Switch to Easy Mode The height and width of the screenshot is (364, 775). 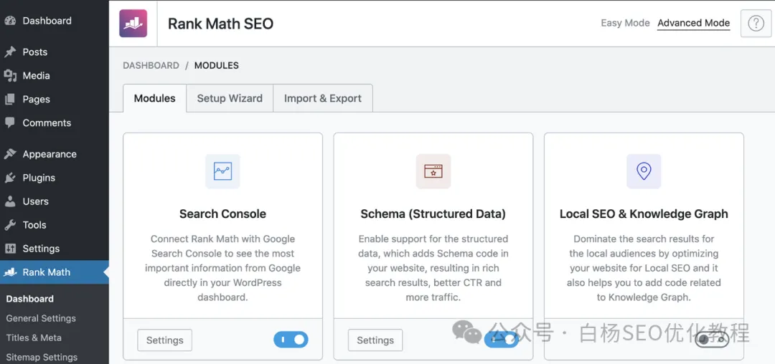(x=625, y=23)
